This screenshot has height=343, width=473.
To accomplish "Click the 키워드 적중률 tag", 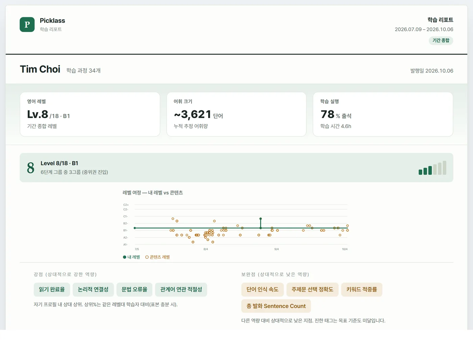I will 362,289.
